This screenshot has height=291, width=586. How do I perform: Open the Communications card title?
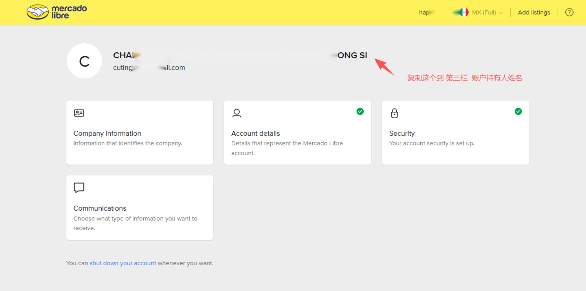pyautogui.click(x=100, y=208)
